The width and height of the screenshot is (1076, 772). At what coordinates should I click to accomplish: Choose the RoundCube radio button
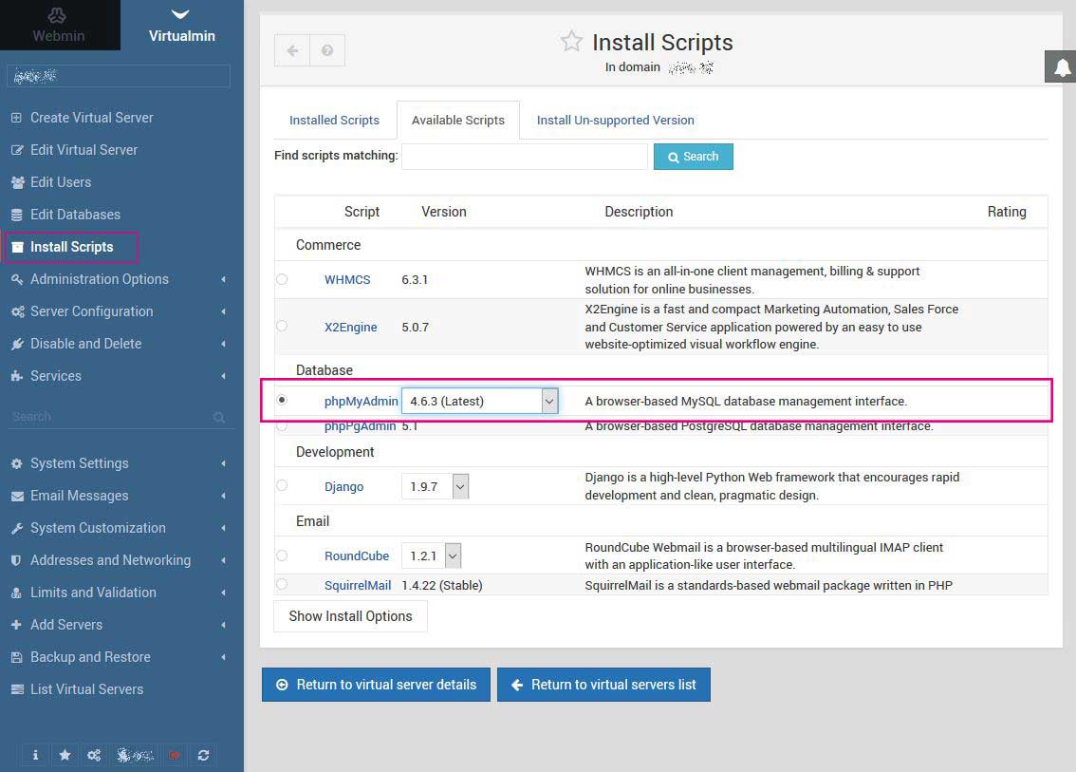282,555
